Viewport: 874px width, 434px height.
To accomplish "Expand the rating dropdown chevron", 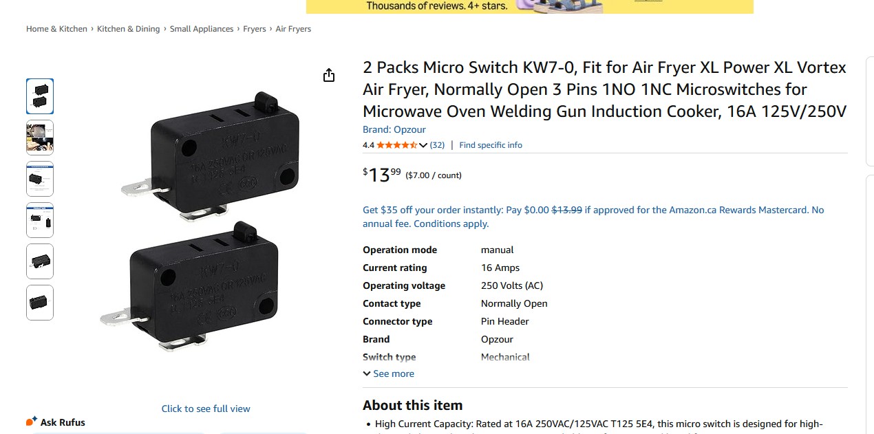I will pyautogui.click(x=423, y=145).
